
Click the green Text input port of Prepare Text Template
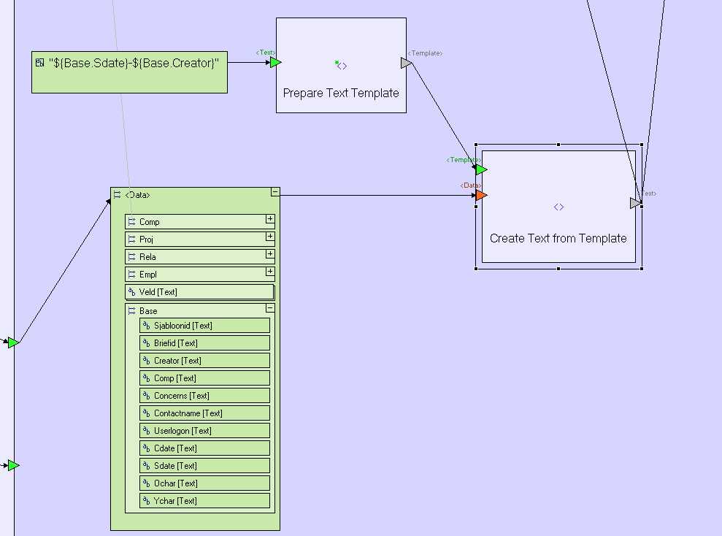[275, 63]
